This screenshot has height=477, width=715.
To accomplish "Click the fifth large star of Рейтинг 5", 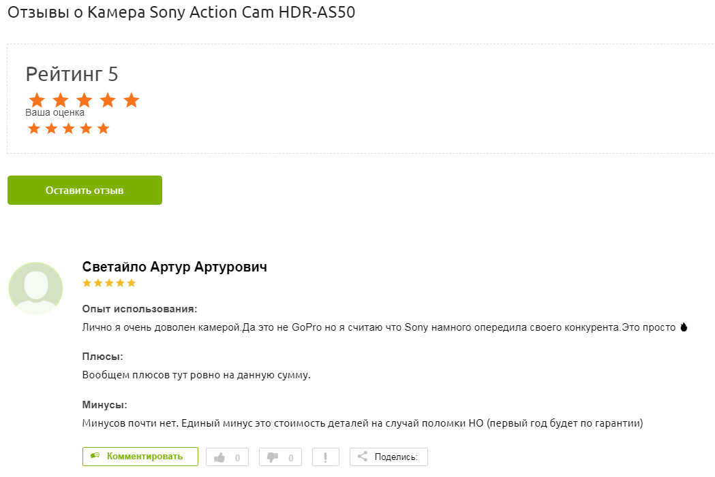I will point(132,100).
